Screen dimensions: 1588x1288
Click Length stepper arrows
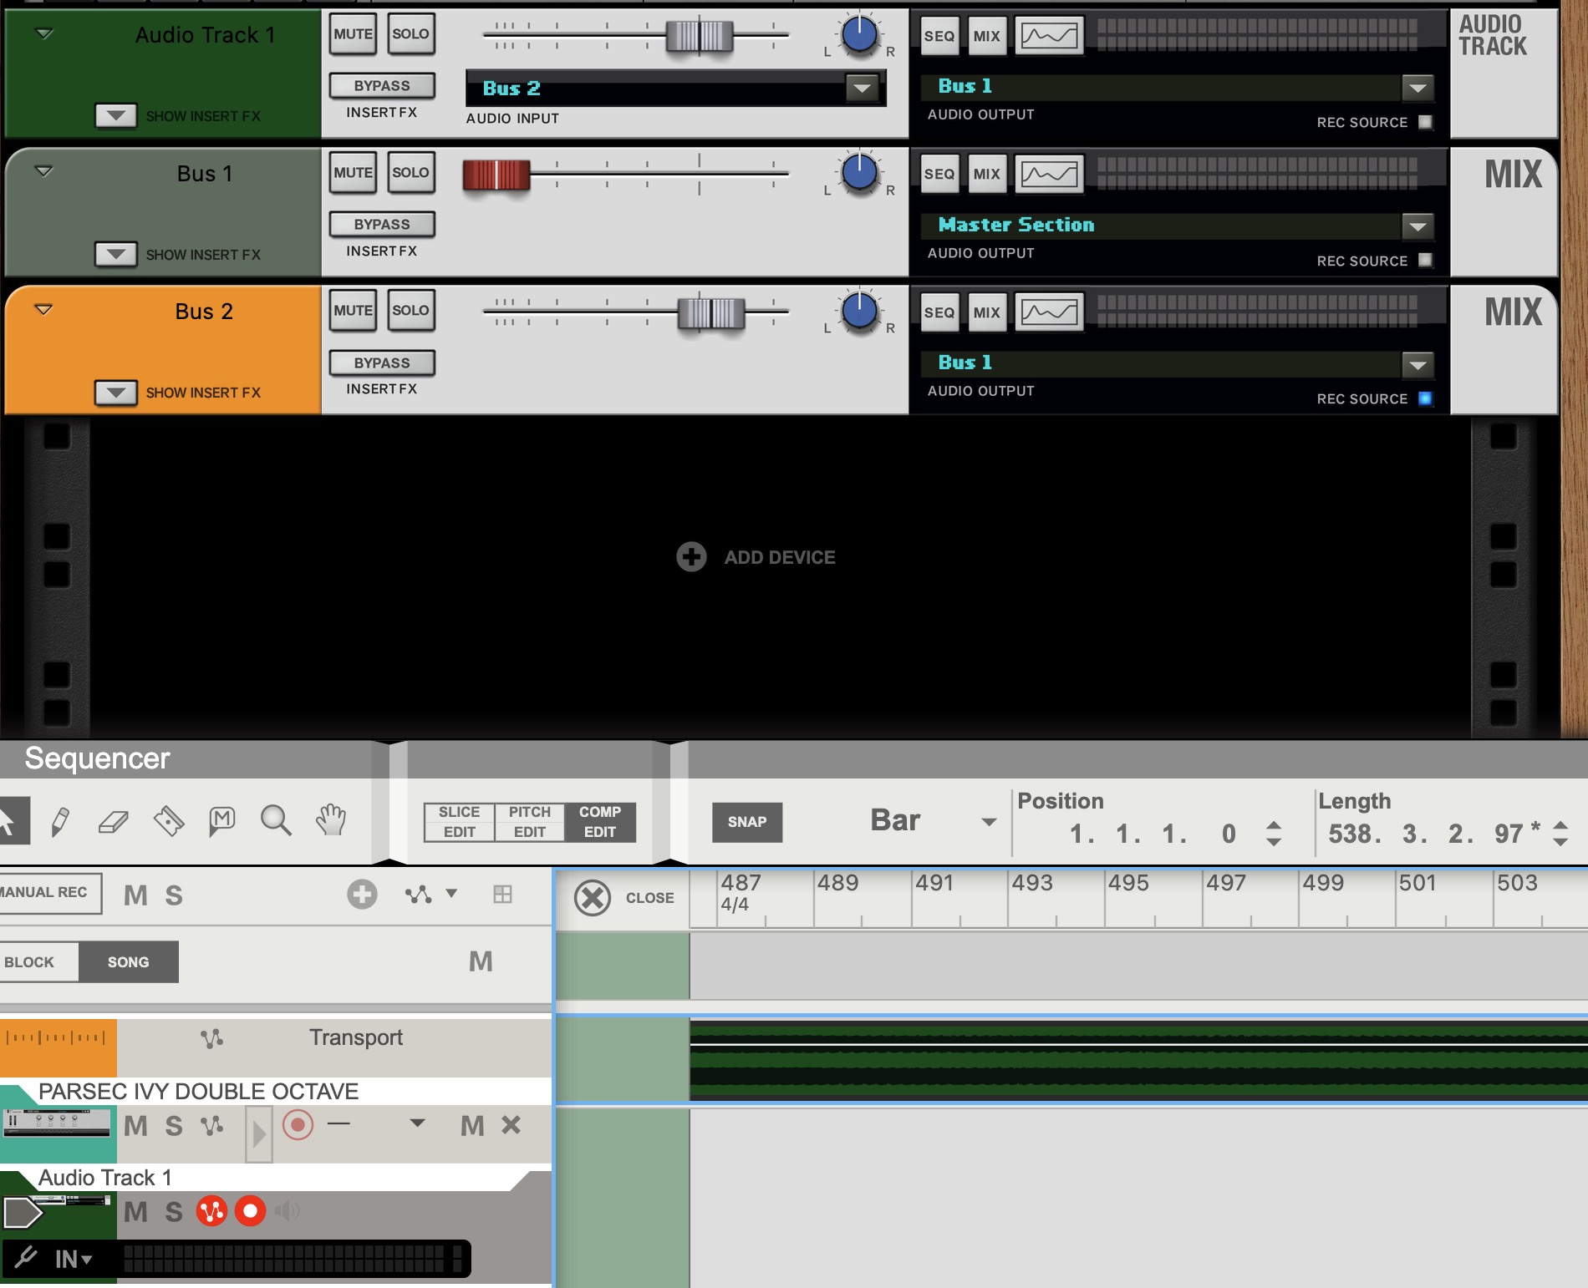coord(1560,834)
